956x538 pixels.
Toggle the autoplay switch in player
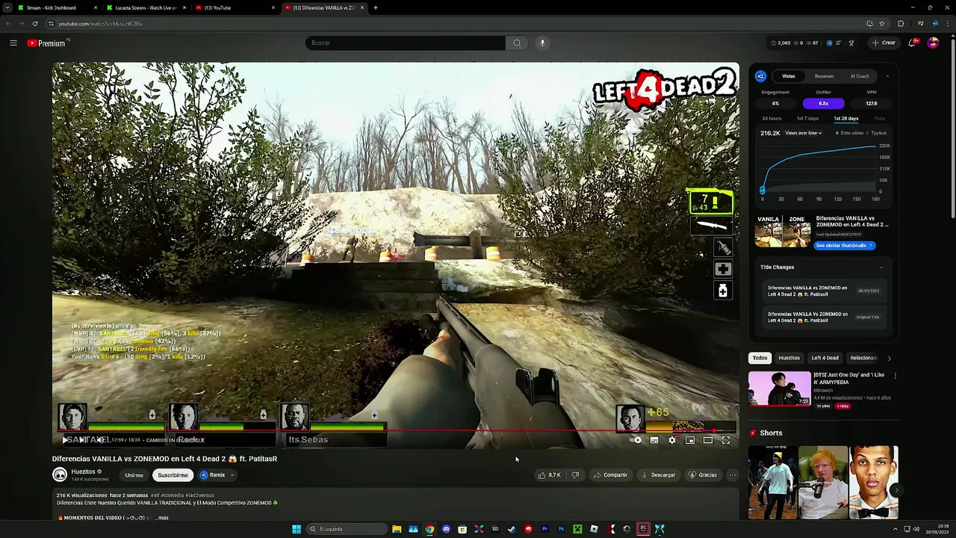pos(636,440)
